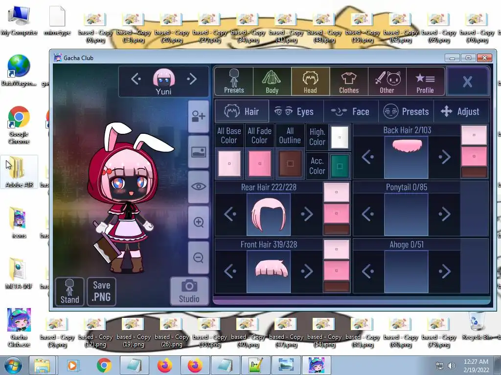Open the Other category tab
Viewport: 501px width, 375px height.
387,82
